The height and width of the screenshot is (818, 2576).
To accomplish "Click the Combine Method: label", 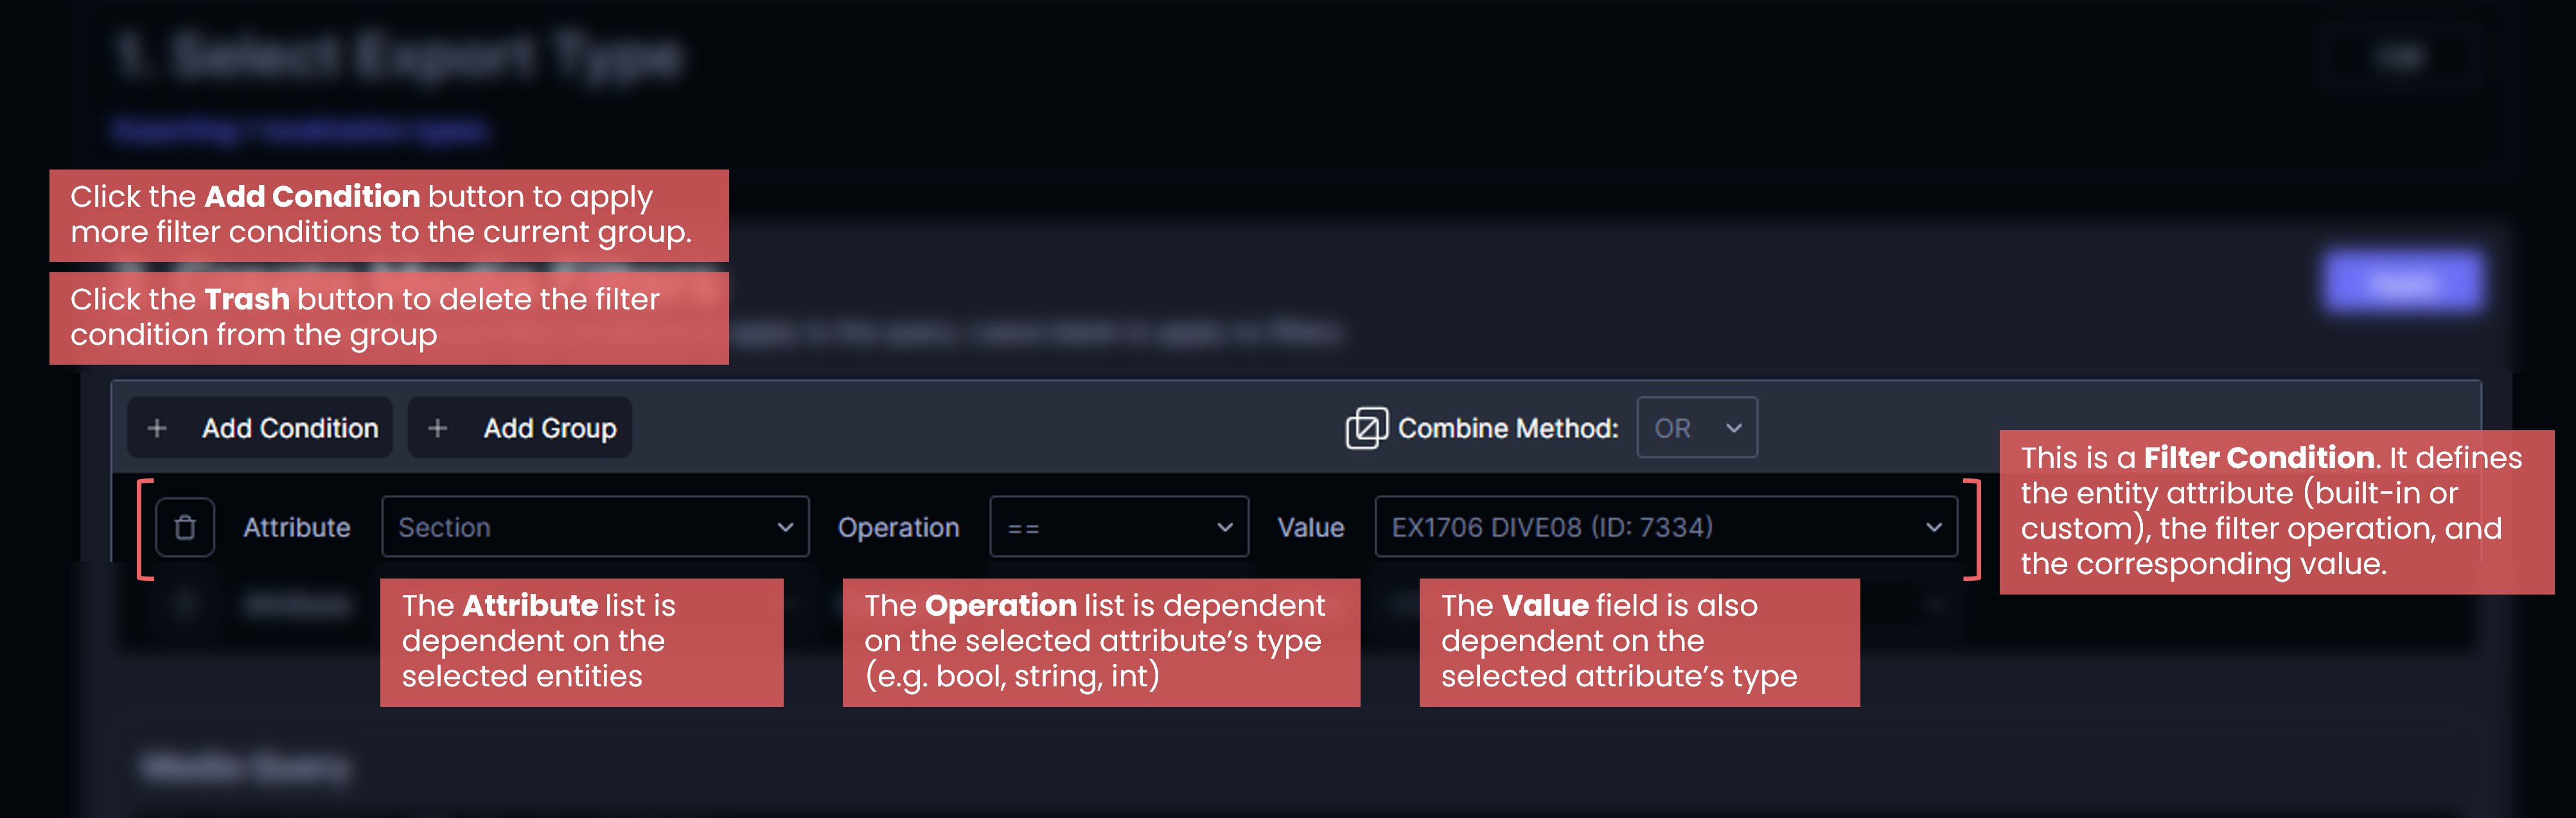I will point(1507,428).
